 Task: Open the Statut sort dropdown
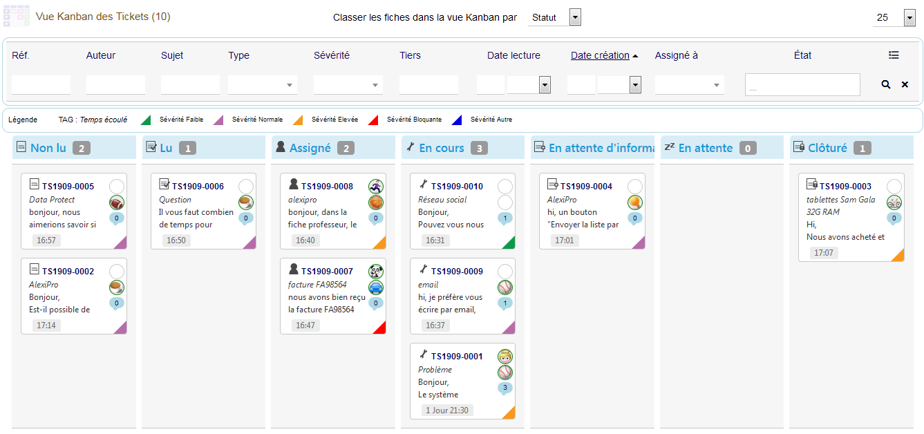pyautogui.click(x=575, y=17)
